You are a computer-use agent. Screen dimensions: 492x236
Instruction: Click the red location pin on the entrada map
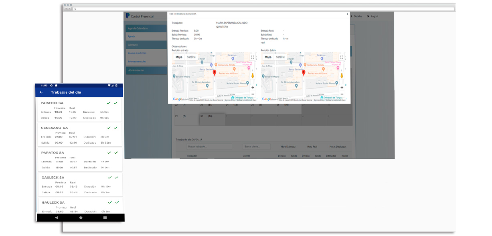coord(215,73)
